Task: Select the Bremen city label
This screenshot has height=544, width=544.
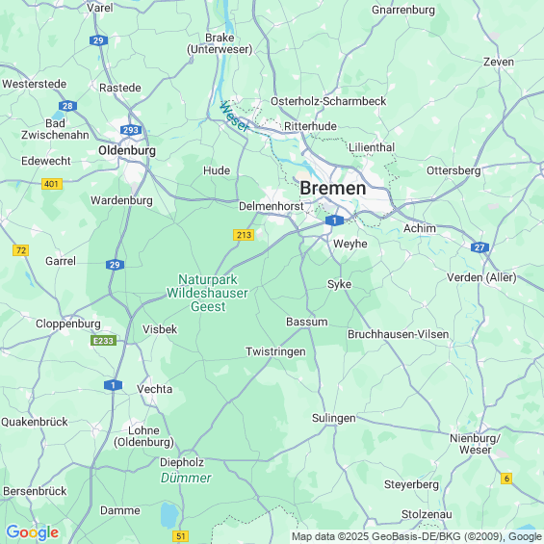Action: coord(333,188)
